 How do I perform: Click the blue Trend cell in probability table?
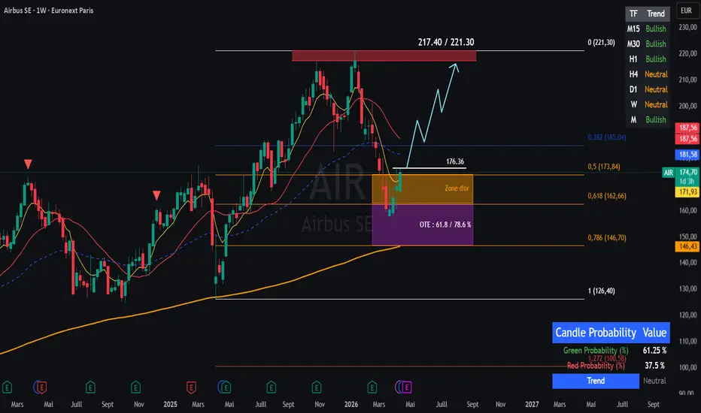pos(596,381)
